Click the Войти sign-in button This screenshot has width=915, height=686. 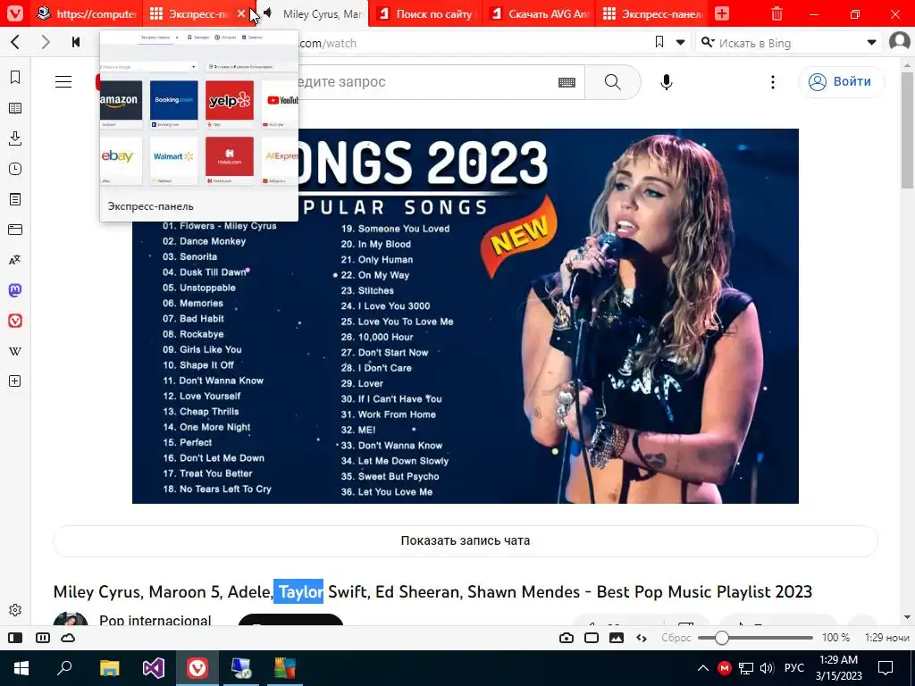[841, 81]
